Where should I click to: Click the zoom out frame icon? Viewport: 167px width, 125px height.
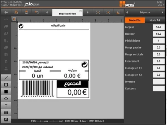click(x=98, y=12)
